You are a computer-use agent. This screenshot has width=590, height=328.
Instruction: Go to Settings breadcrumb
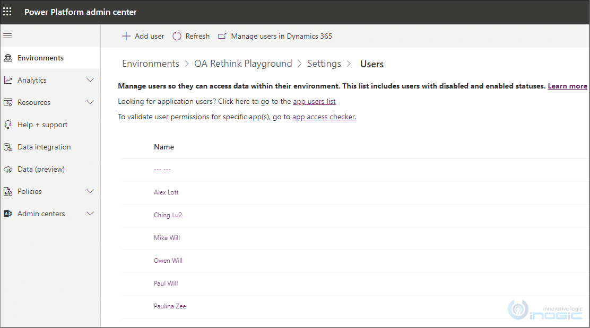point(324,64)
